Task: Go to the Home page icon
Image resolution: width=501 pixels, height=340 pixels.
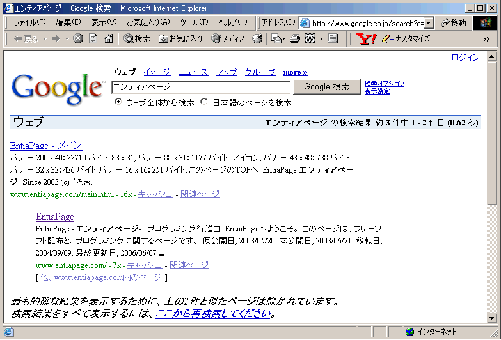Action: coord(109,39)
